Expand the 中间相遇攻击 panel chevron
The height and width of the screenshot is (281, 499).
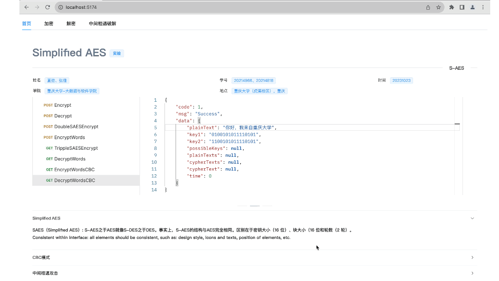pos(472,273)
